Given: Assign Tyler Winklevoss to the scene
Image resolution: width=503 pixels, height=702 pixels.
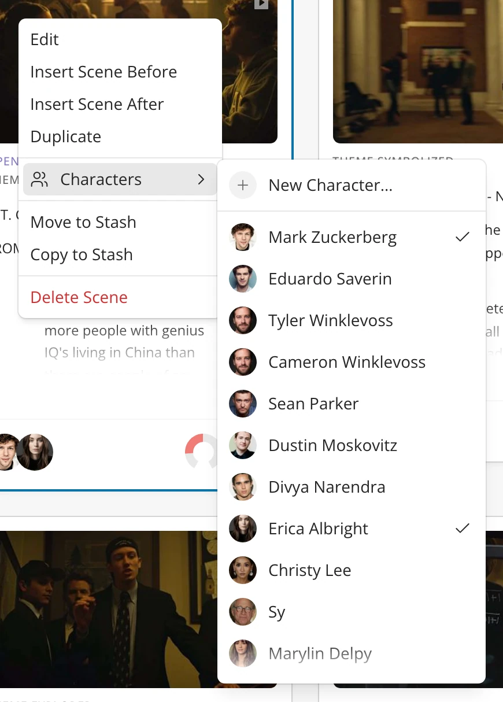Looking at the screenshot, I should point(352,320).
